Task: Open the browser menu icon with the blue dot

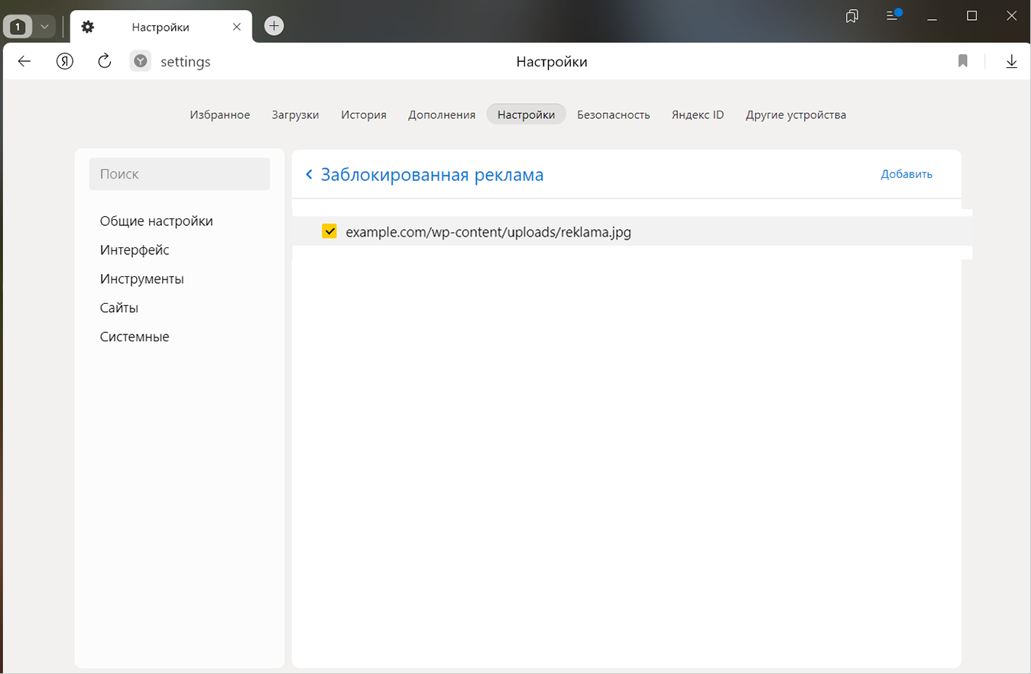Action: click(892, 15)
